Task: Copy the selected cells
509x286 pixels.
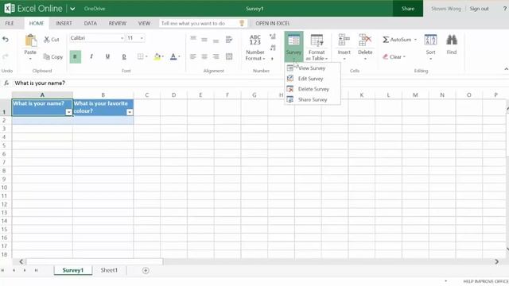Action: [x=53, y=56]
